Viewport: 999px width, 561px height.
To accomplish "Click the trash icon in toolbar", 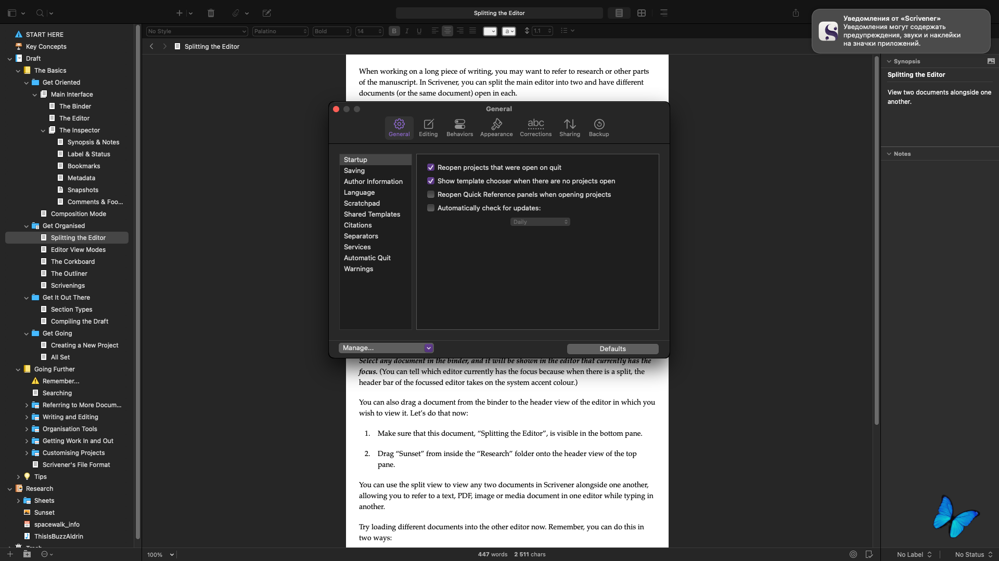I will pos(211,13).
